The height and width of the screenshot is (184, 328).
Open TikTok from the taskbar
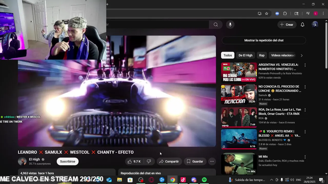(x=183, y=180)
